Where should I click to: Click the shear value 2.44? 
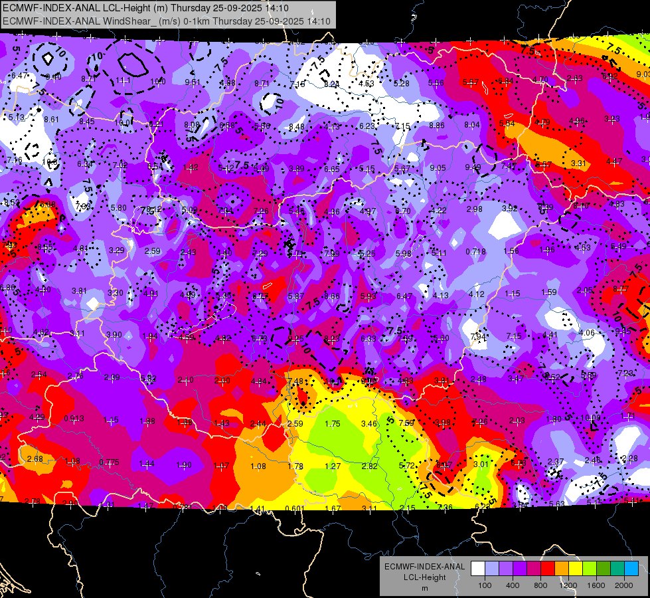pos(258,424)
